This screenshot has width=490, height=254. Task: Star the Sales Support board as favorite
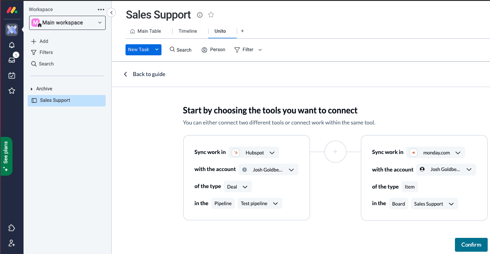[x=211, y=15]
